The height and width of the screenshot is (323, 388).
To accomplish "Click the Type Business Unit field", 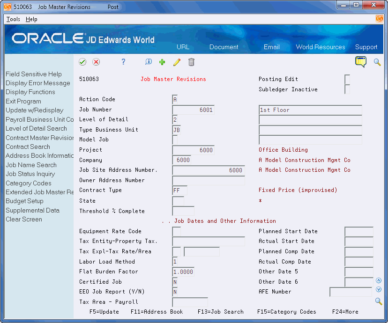I will 177,130.
